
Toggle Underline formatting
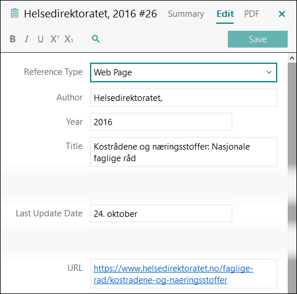pyautogui.click(x=41, y=39)
